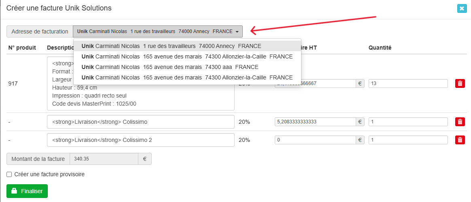Click the green Finaliser button
The height and width of the screenshot is (202, 471).
pyautogui.click(x=27, y=191)
